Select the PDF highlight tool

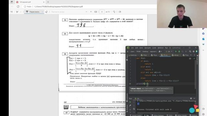point(17,12)
